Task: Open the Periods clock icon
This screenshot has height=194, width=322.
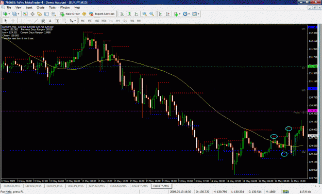Action: [x=185, y=14]
